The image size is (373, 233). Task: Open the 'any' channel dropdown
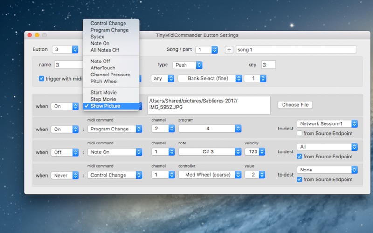[162, 78]
